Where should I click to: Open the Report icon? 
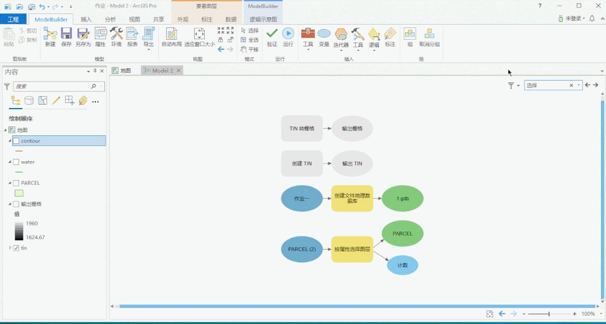tap(132, 34)
